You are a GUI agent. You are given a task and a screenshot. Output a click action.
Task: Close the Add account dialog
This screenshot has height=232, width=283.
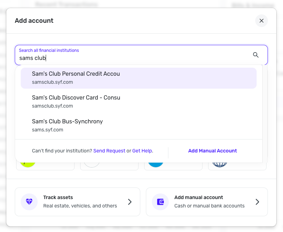pos(261,21)
